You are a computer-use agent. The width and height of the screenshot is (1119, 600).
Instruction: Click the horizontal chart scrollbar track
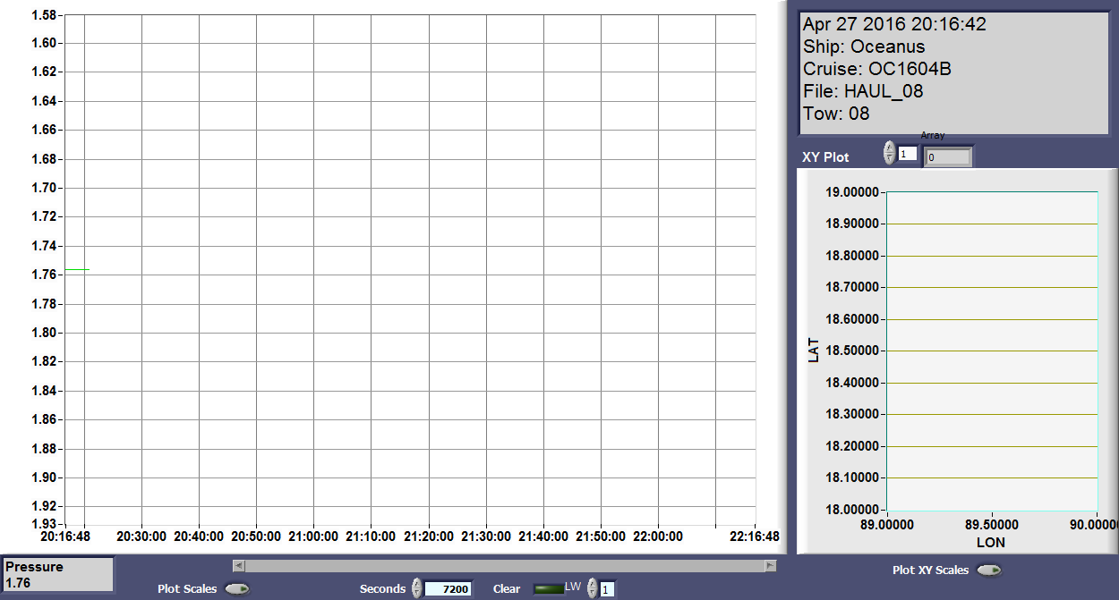pos(504,565)
